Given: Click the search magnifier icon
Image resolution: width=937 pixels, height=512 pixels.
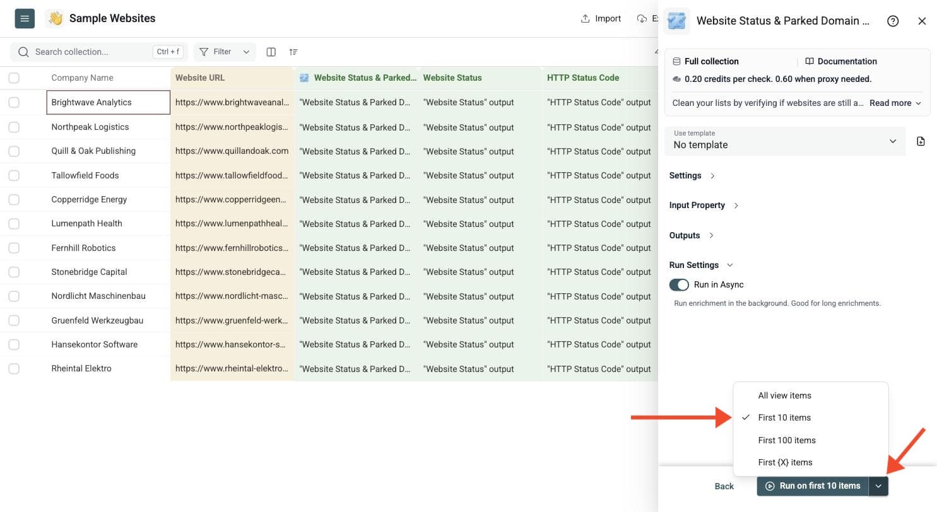Looking at the screenshot, I should [24, 52].
